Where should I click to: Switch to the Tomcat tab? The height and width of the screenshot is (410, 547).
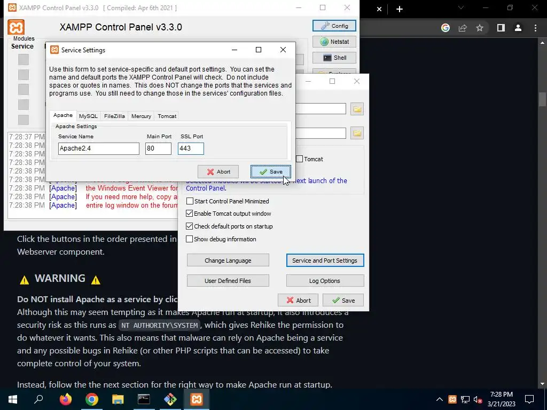coord(167,116)
